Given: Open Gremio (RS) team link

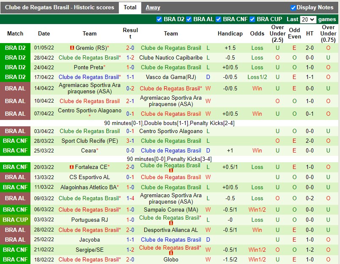Looking at the screenshot, I should coord(91,48).
